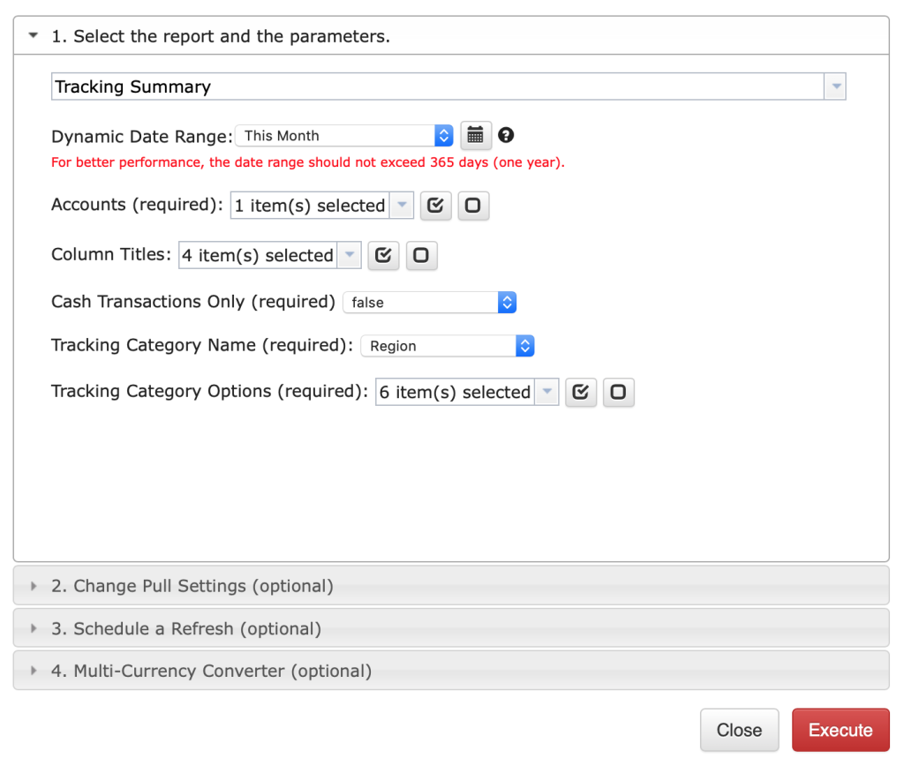
Task: Deselect all Accounts with empty box icon
Action: pos(473,206)
